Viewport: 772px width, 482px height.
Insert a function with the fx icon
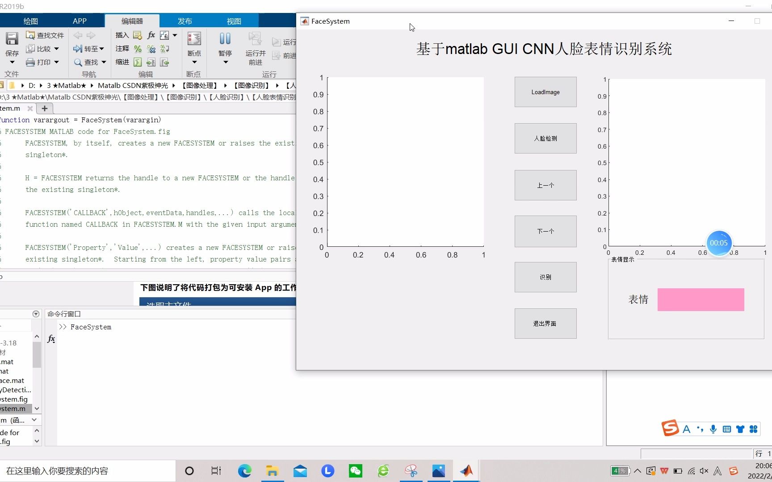[151, 35]
